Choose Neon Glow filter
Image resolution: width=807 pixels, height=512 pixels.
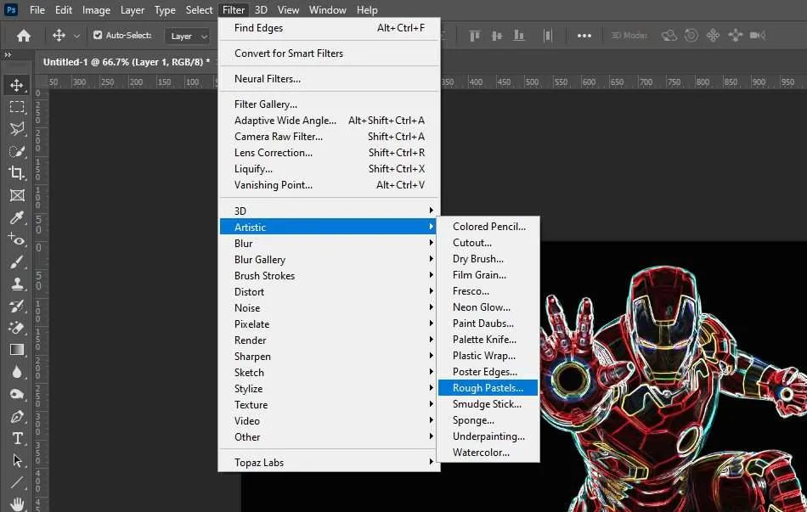(x=488, y=307)
